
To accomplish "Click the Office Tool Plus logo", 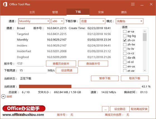I will coord(5,4).
